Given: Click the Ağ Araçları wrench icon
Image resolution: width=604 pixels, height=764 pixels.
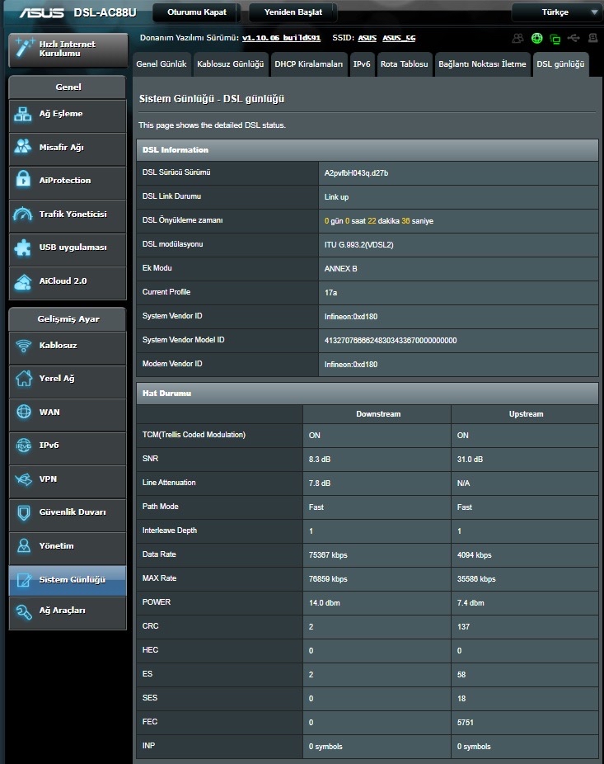Looking at the screenshot, I should pyautogui.click(x=23, y=611).
